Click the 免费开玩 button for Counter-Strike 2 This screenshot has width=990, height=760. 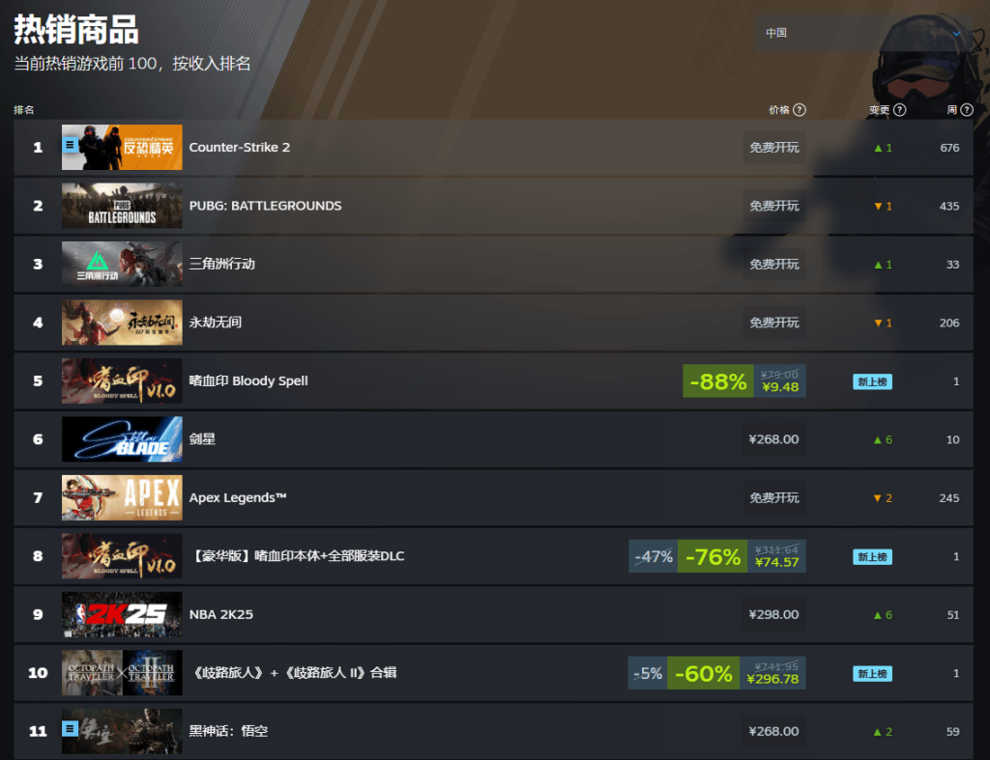click(x=774, y=148)
